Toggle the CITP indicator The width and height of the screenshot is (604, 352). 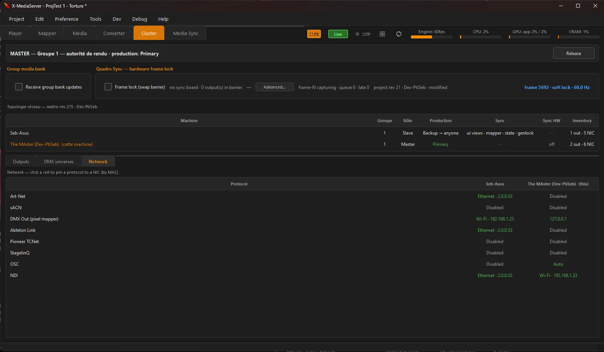[363, 34]
